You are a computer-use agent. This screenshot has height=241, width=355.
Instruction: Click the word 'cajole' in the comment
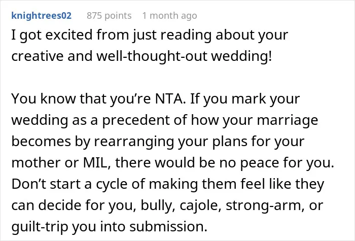pyautogui.click(x=199, y=205)
